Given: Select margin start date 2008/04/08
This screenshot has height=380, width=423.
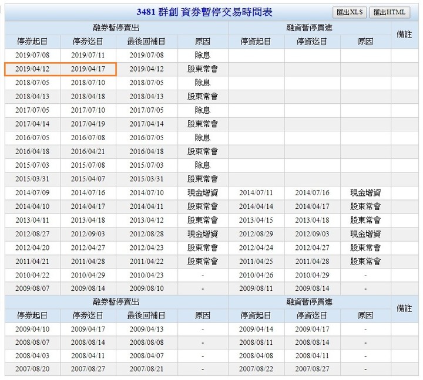Looking at the screenshot, I should (256, 356).
